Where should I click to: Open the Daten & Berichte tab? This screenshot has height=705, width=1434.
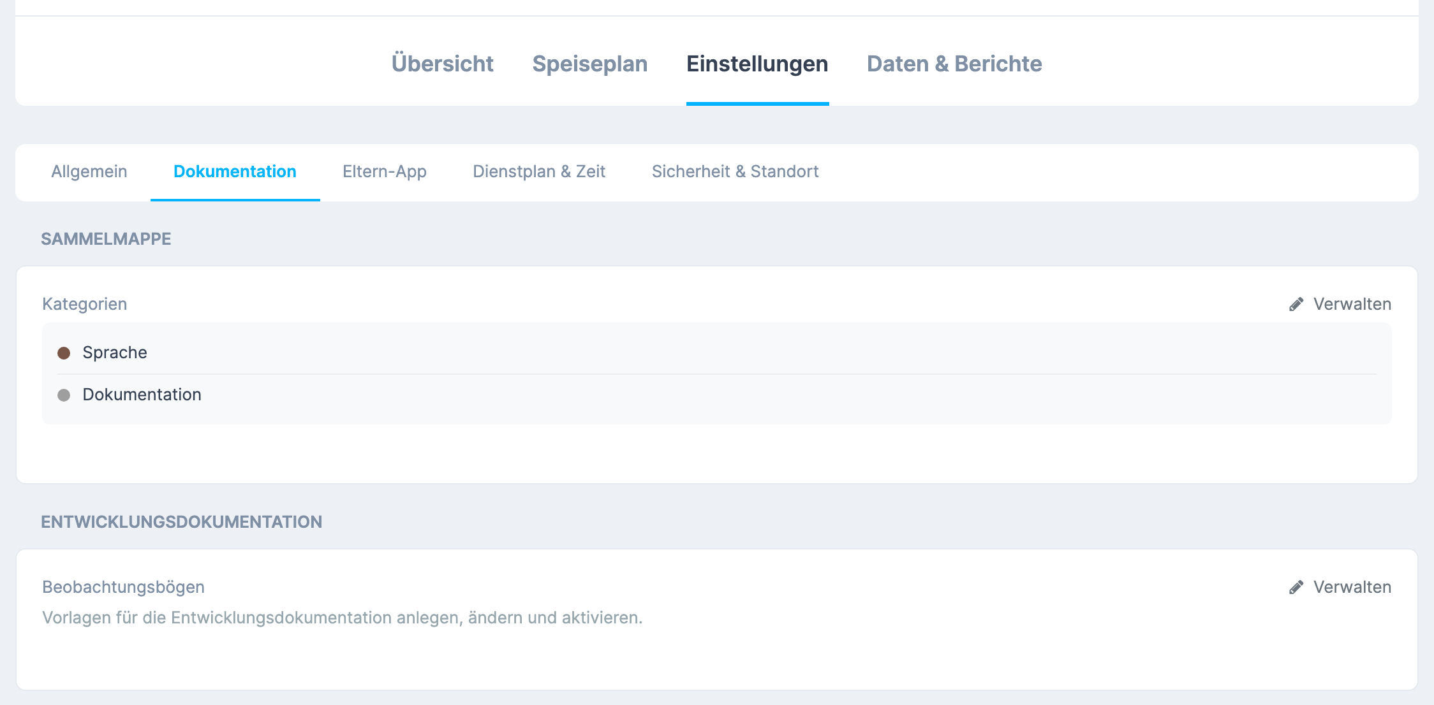point(954,64)
